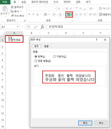111x129 pixels.
Task: Open the 글꼴 group dialog launcher
Action: 72,21
